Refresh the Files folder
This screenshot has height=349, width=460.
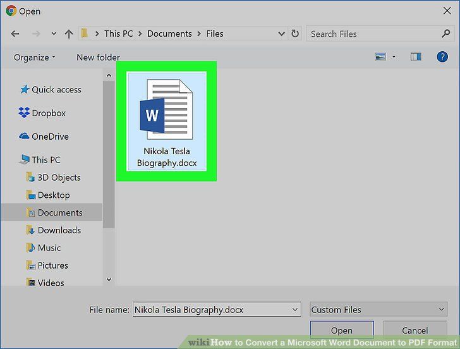pyautogui.click(x=295, y=34)
